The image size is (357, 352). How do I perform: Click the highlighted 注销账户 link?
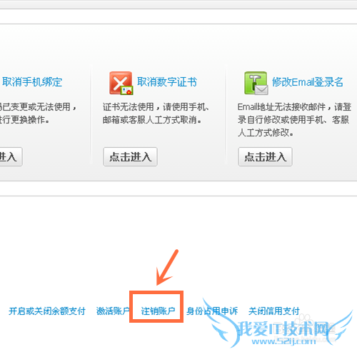pyautogui.click(x=158, y=311)
